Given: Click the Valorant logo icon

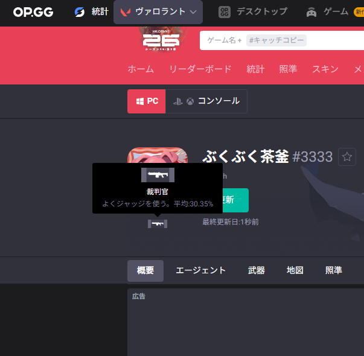Looking at the screenshot, I should [x=126, y=12].
